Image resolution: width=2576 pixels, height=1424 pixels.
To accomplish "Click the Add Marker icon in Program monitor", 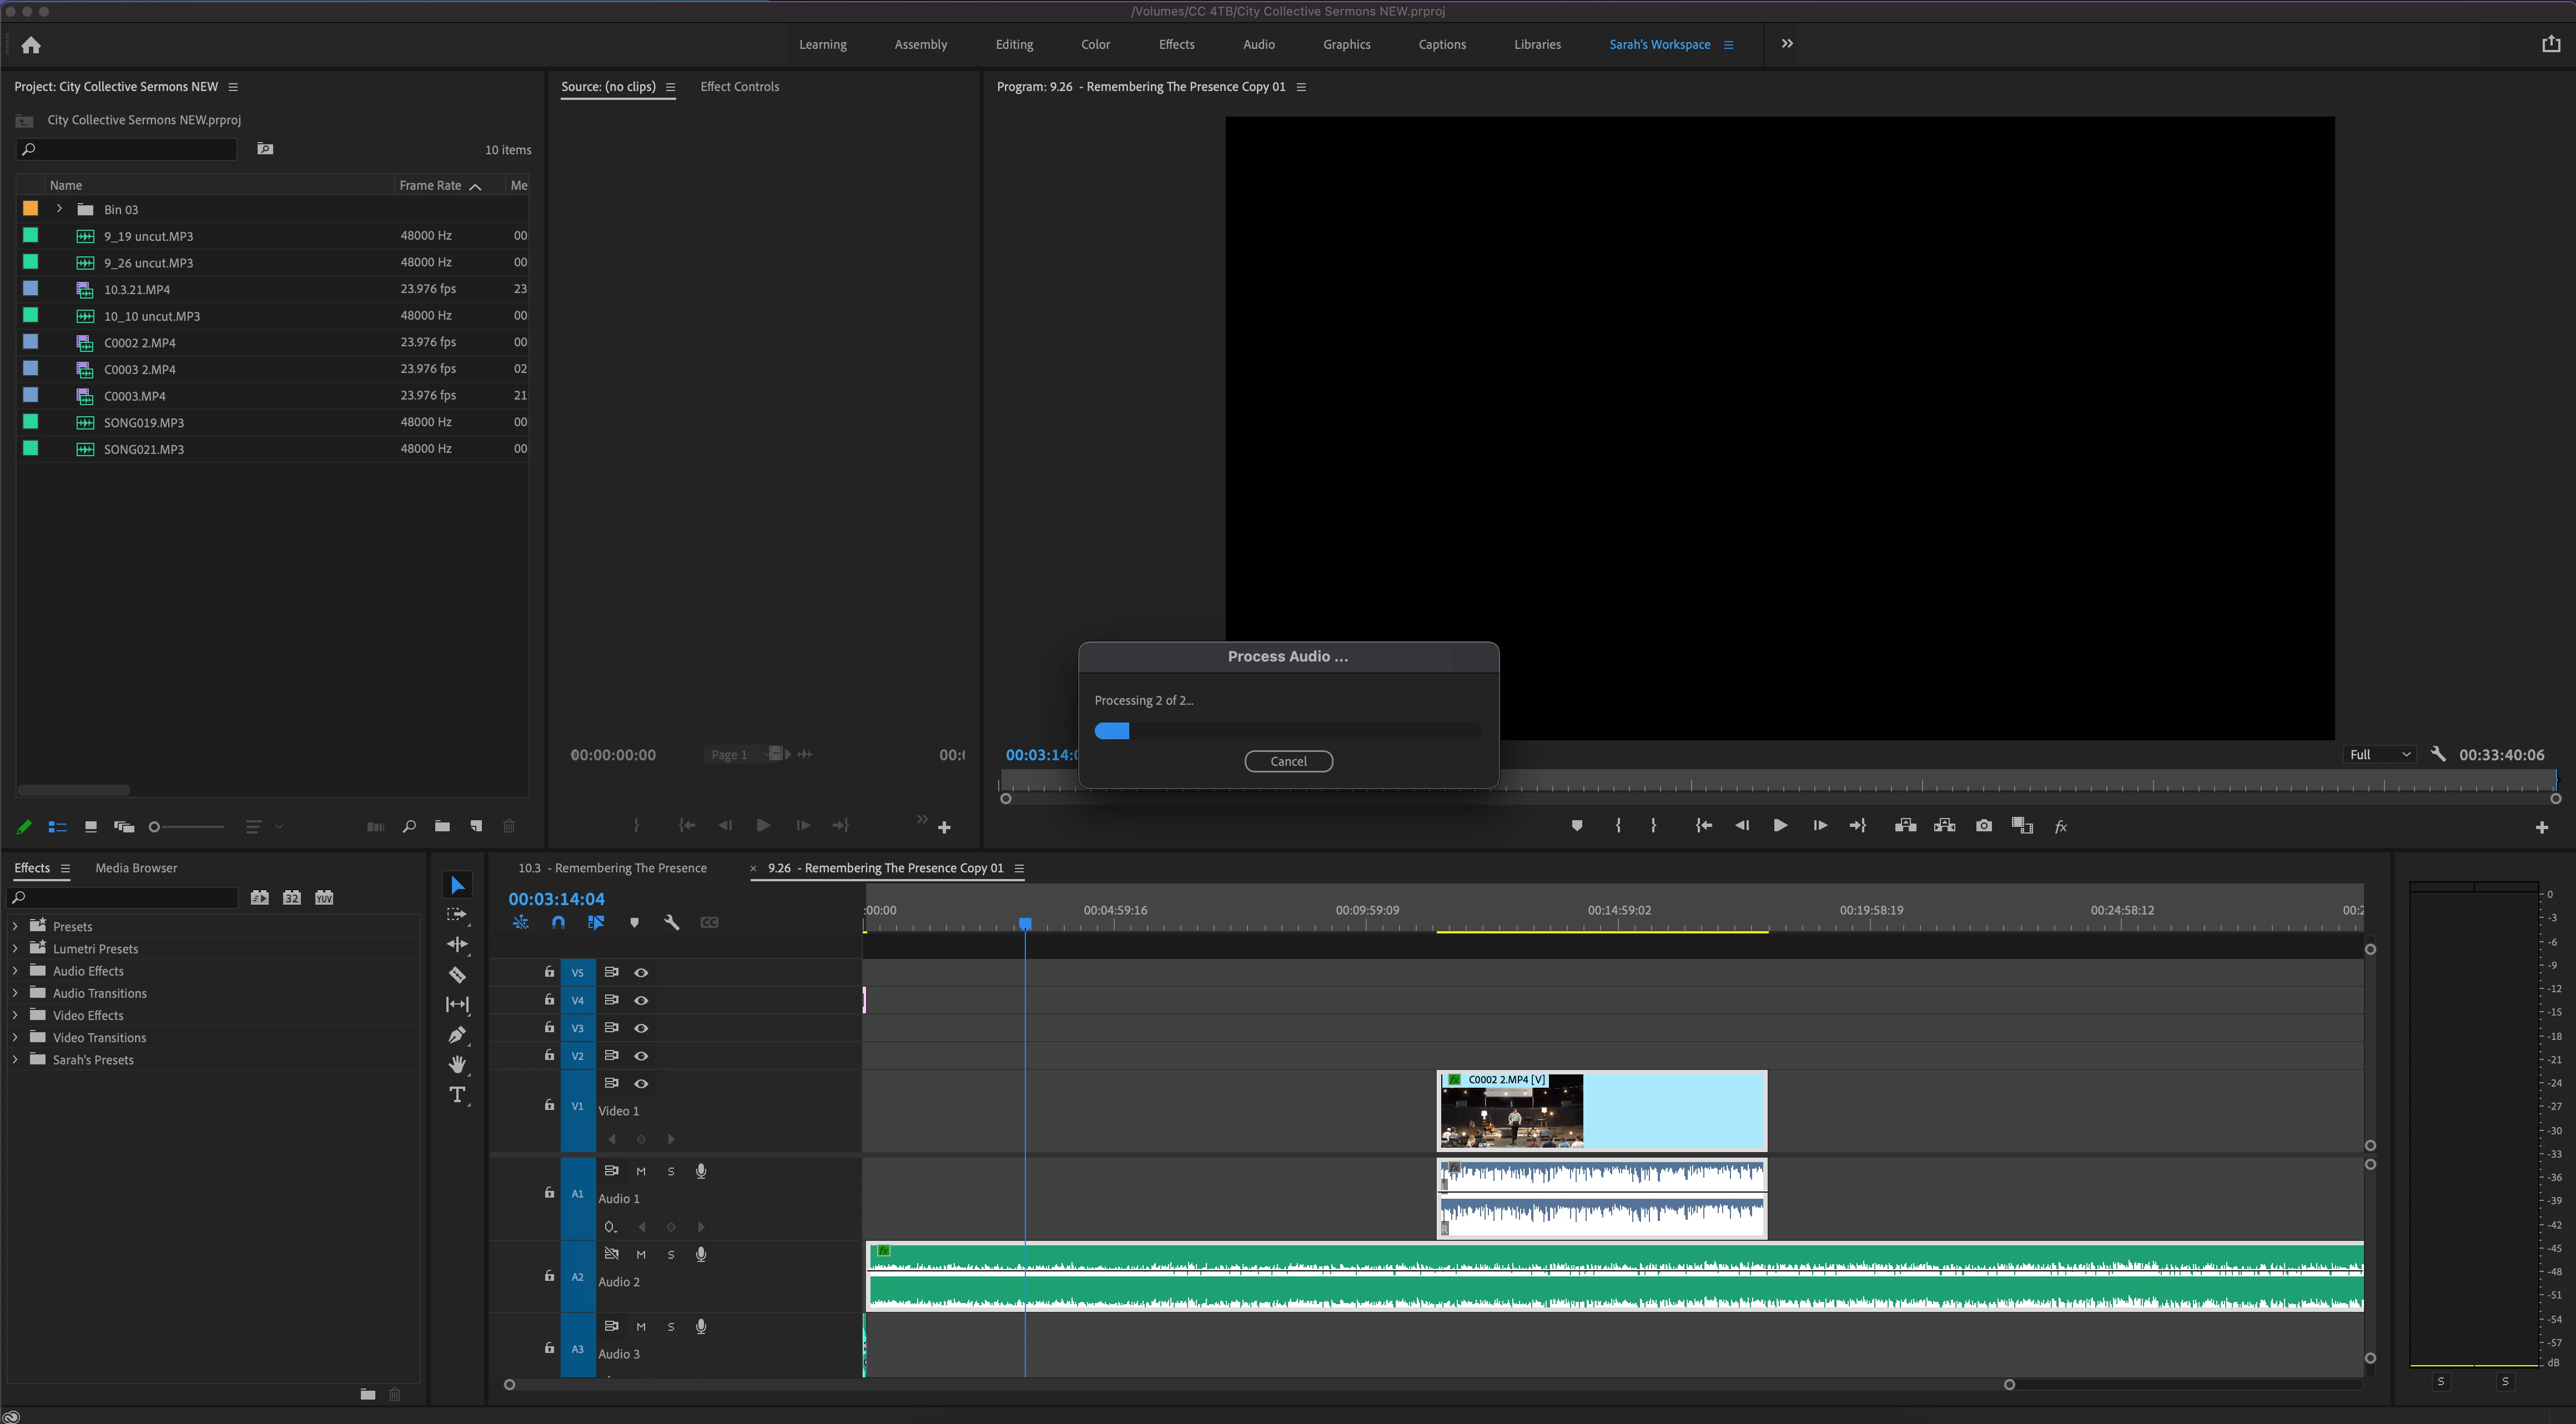I will pos(1576,825).
